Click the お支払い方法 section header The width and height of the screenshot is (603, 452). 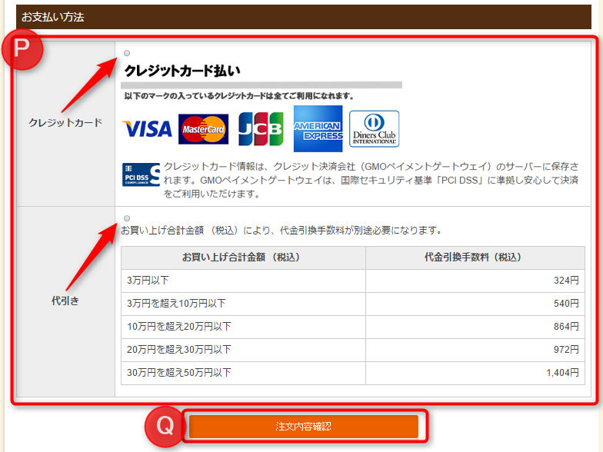coord(303,17)
